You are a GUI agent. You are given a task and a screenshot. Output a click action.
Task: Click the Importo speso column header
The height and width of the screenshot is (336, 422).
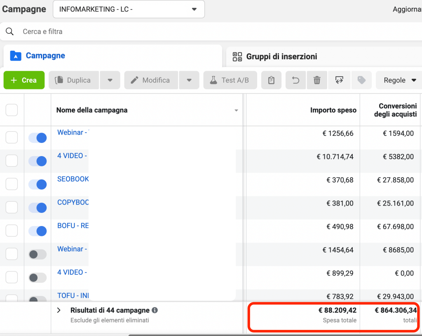tap(333, 110)
